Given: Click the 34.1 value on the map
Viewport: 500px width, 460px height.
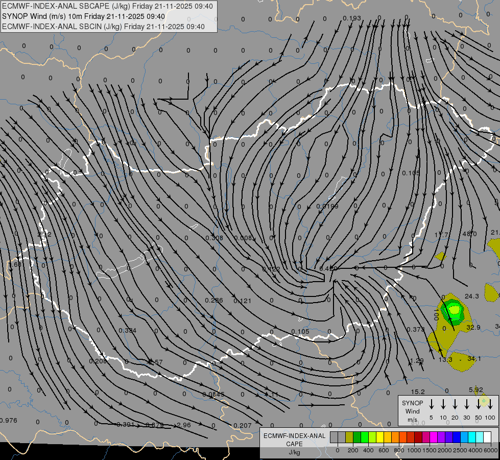Looking at the screenshot, I should point(474,359).
